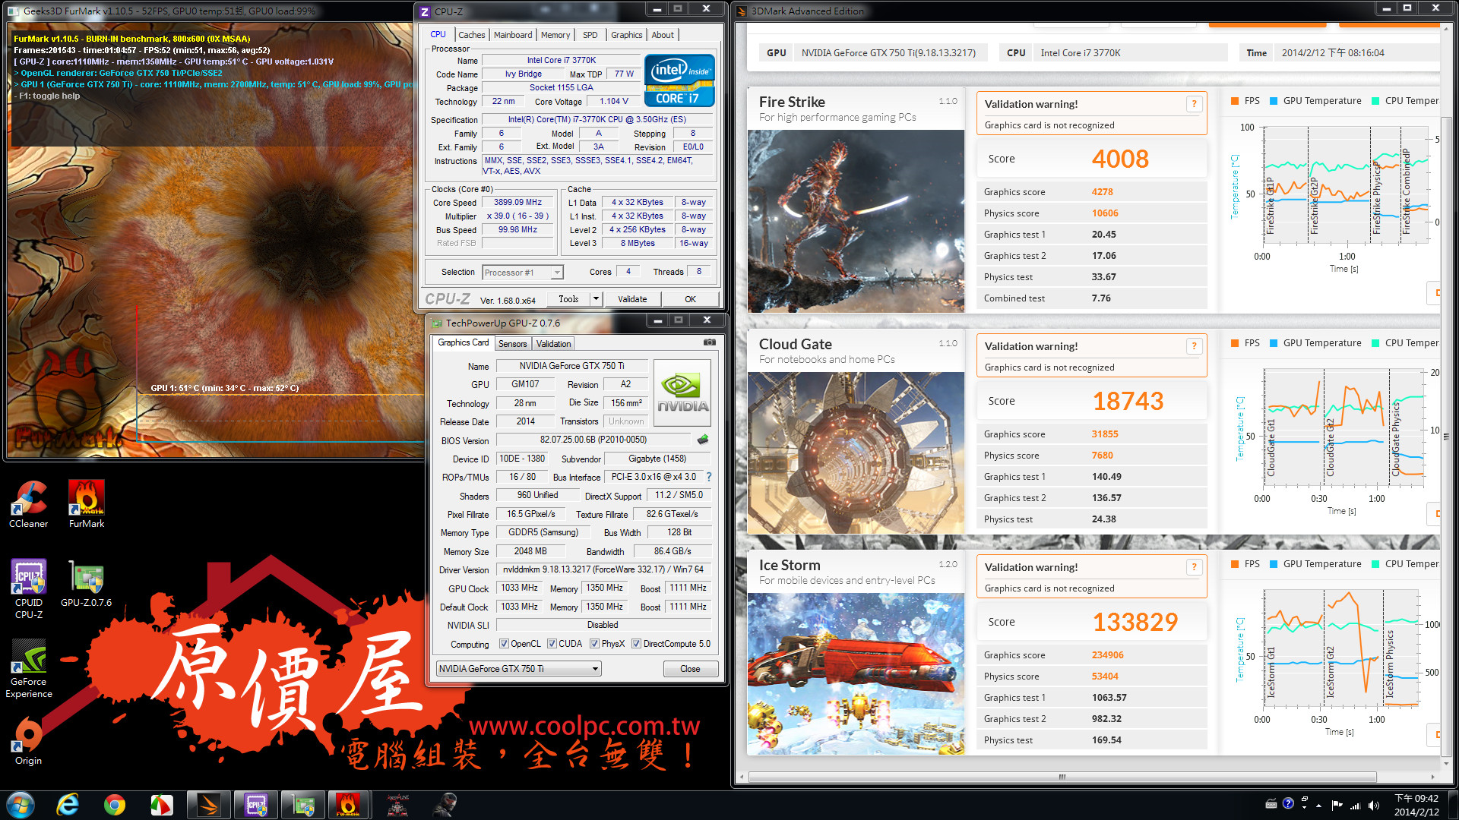The width and height of the screenshot is (1459, 820).
Task: Click the OK button in CPU-Z
Action: (690, 299)
